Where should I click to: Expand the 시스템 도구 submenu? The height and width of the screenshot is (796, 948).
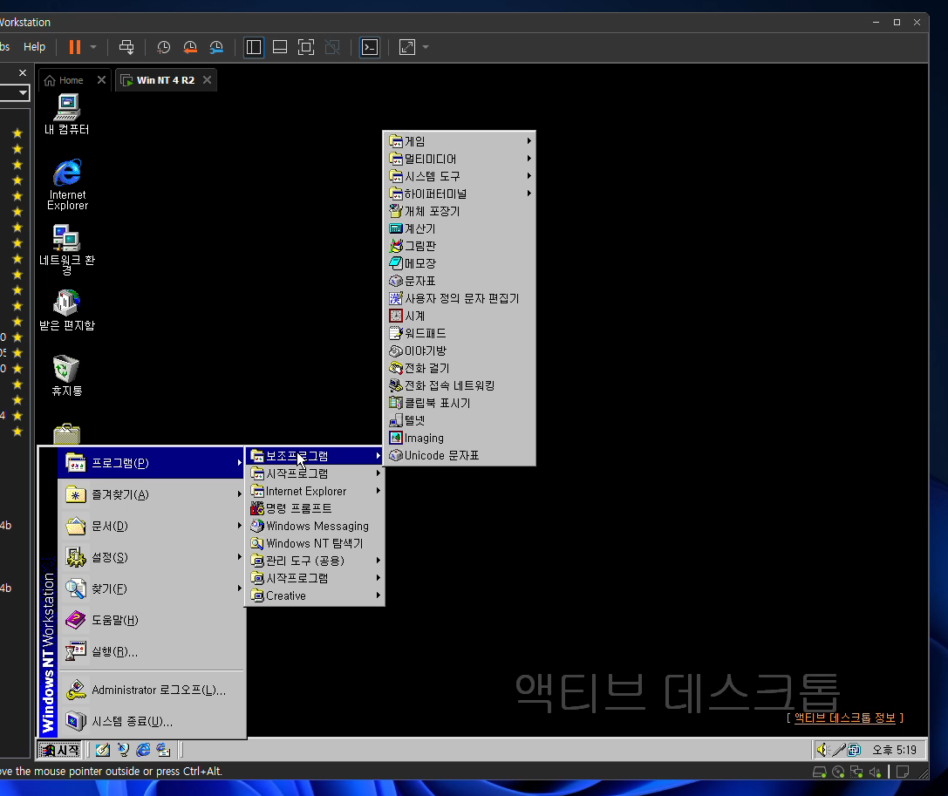(460, 176)
